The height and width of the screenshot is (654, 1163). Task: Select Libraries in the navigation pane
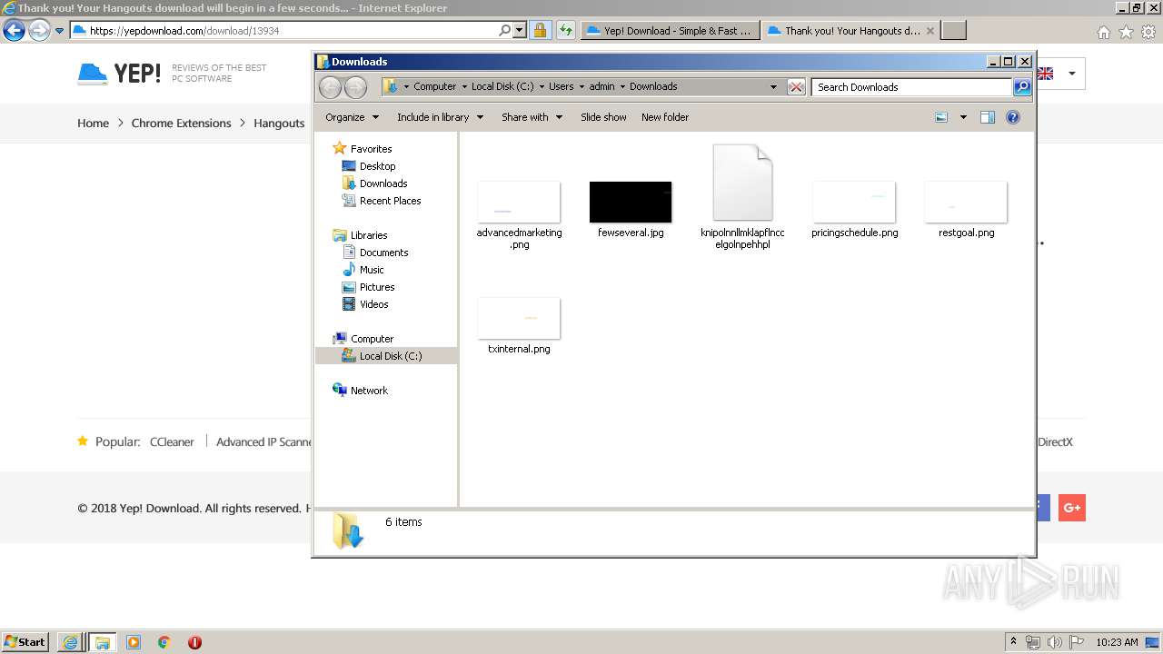click(x=369, y=235)
